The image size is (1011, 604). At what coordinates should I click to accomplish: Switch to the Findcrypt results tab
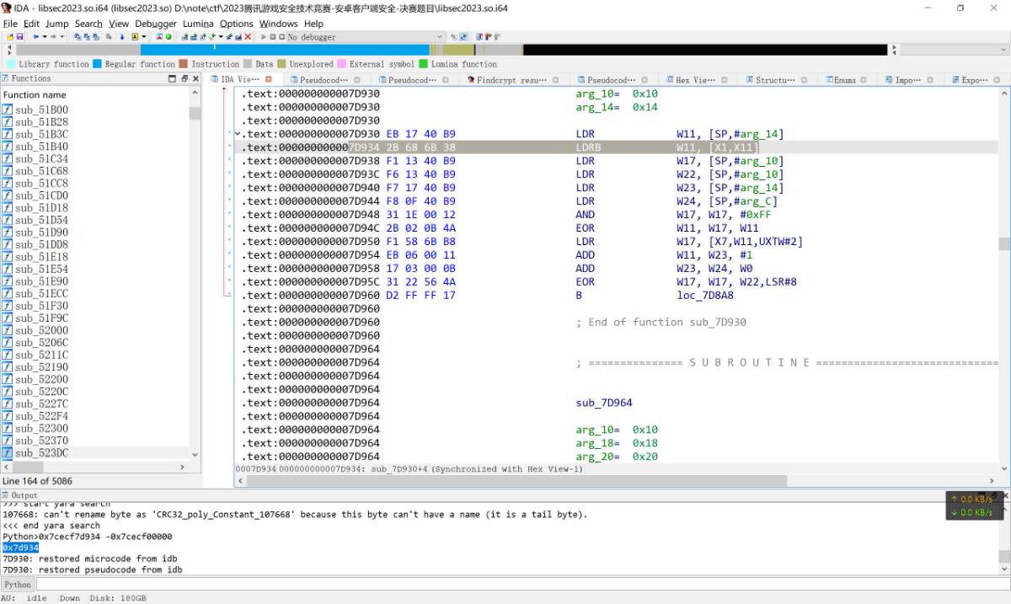[511, 80]
